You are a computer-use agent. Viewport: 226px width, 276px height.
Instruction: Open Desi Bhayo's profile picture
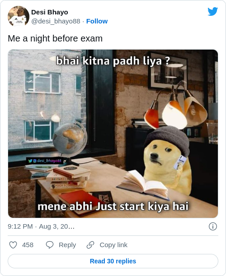tap(19, 16)
